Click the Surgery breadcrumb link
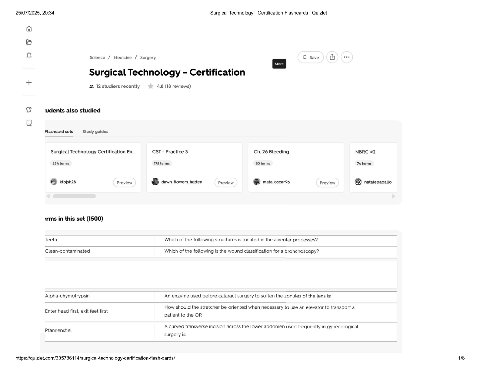 (148, 57)
